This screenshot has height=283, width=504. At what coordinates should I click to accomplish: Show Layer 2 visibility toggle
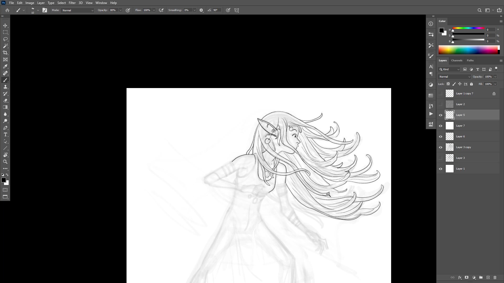pos(440,104)
